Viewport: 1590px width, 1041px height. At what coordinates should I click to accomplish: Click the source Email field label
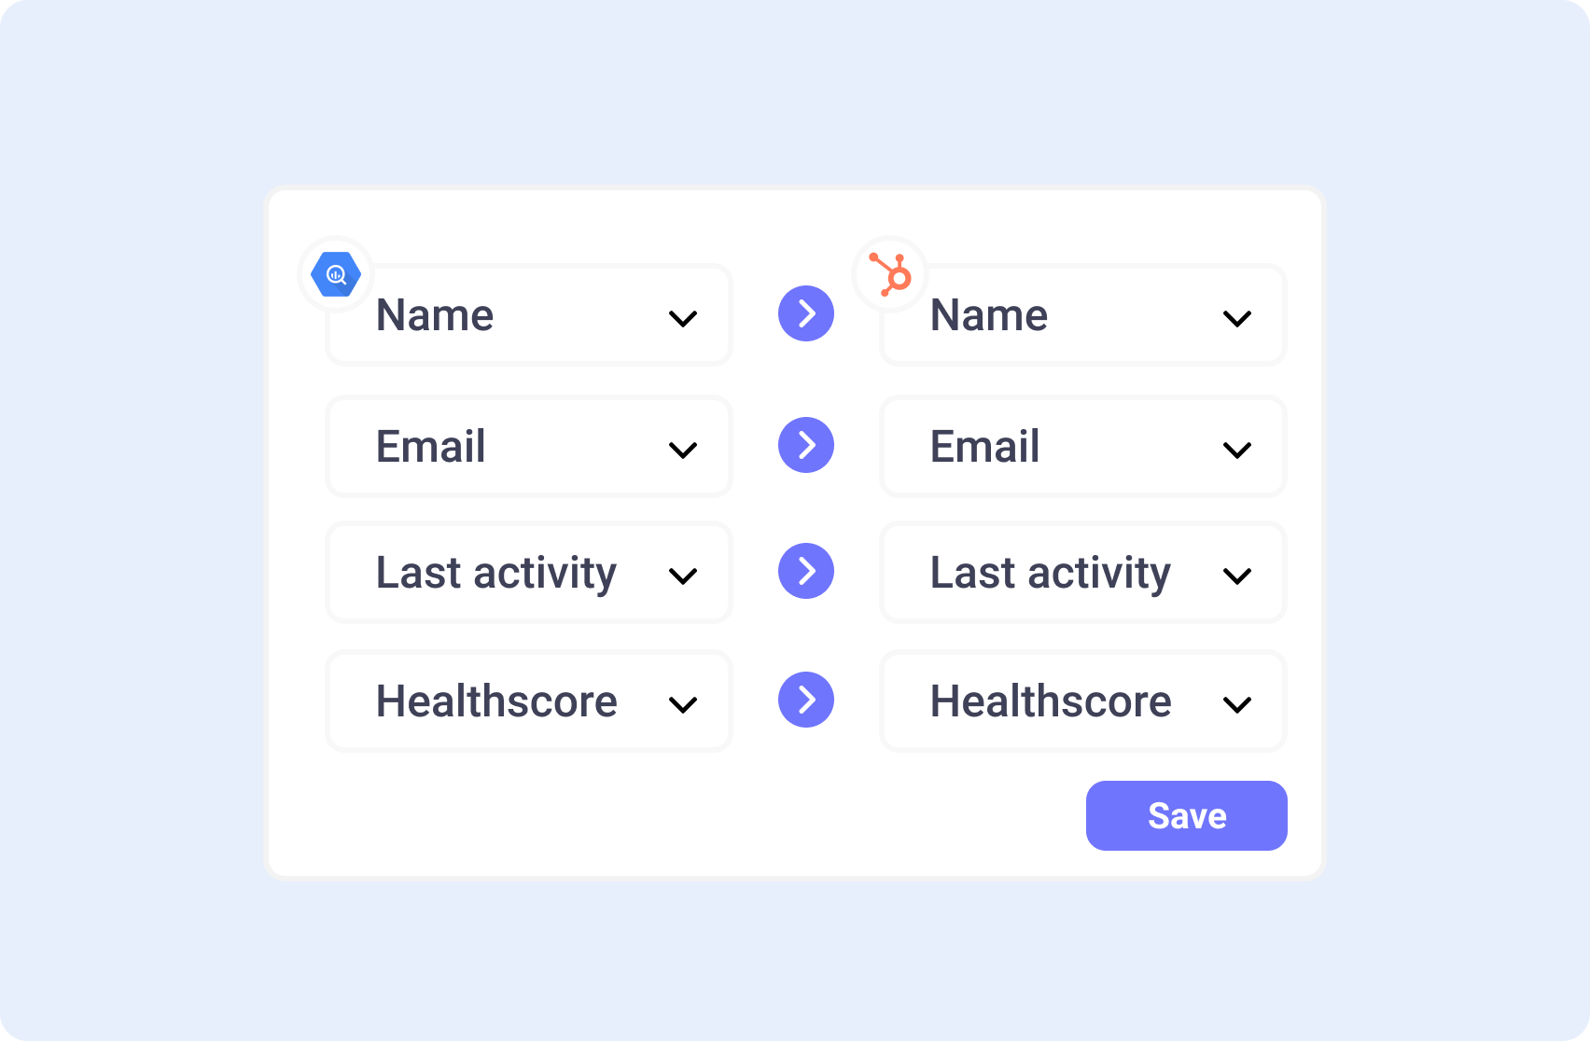431,447
